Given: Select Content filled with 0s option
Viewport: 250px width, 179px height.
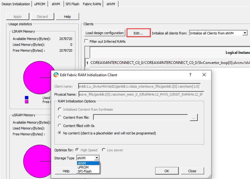Looking at the screenshot, I should tap(59, 125).
